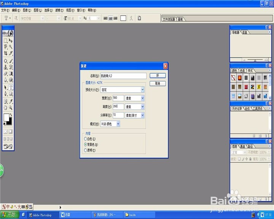Click the warp text icon in options bar

tap(131, 18)
